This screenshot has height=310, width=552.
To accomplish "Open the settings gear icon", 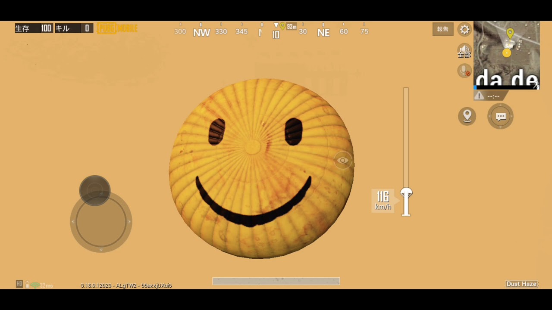I will [x=464, y=29].
